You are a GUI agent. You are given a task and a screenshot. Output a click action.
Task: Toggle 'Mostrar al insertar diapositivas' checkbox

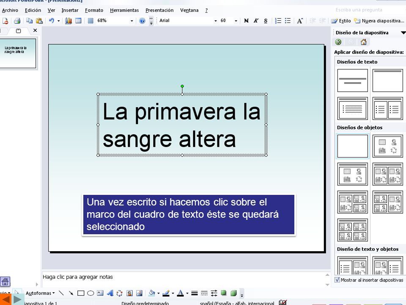click(337, 280)
